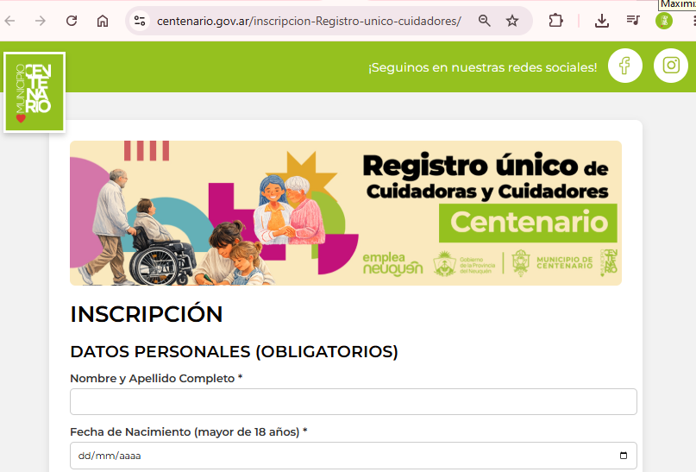The image size is (696, 472).
Task: Open the downloads tray
Action: [602, 21]
